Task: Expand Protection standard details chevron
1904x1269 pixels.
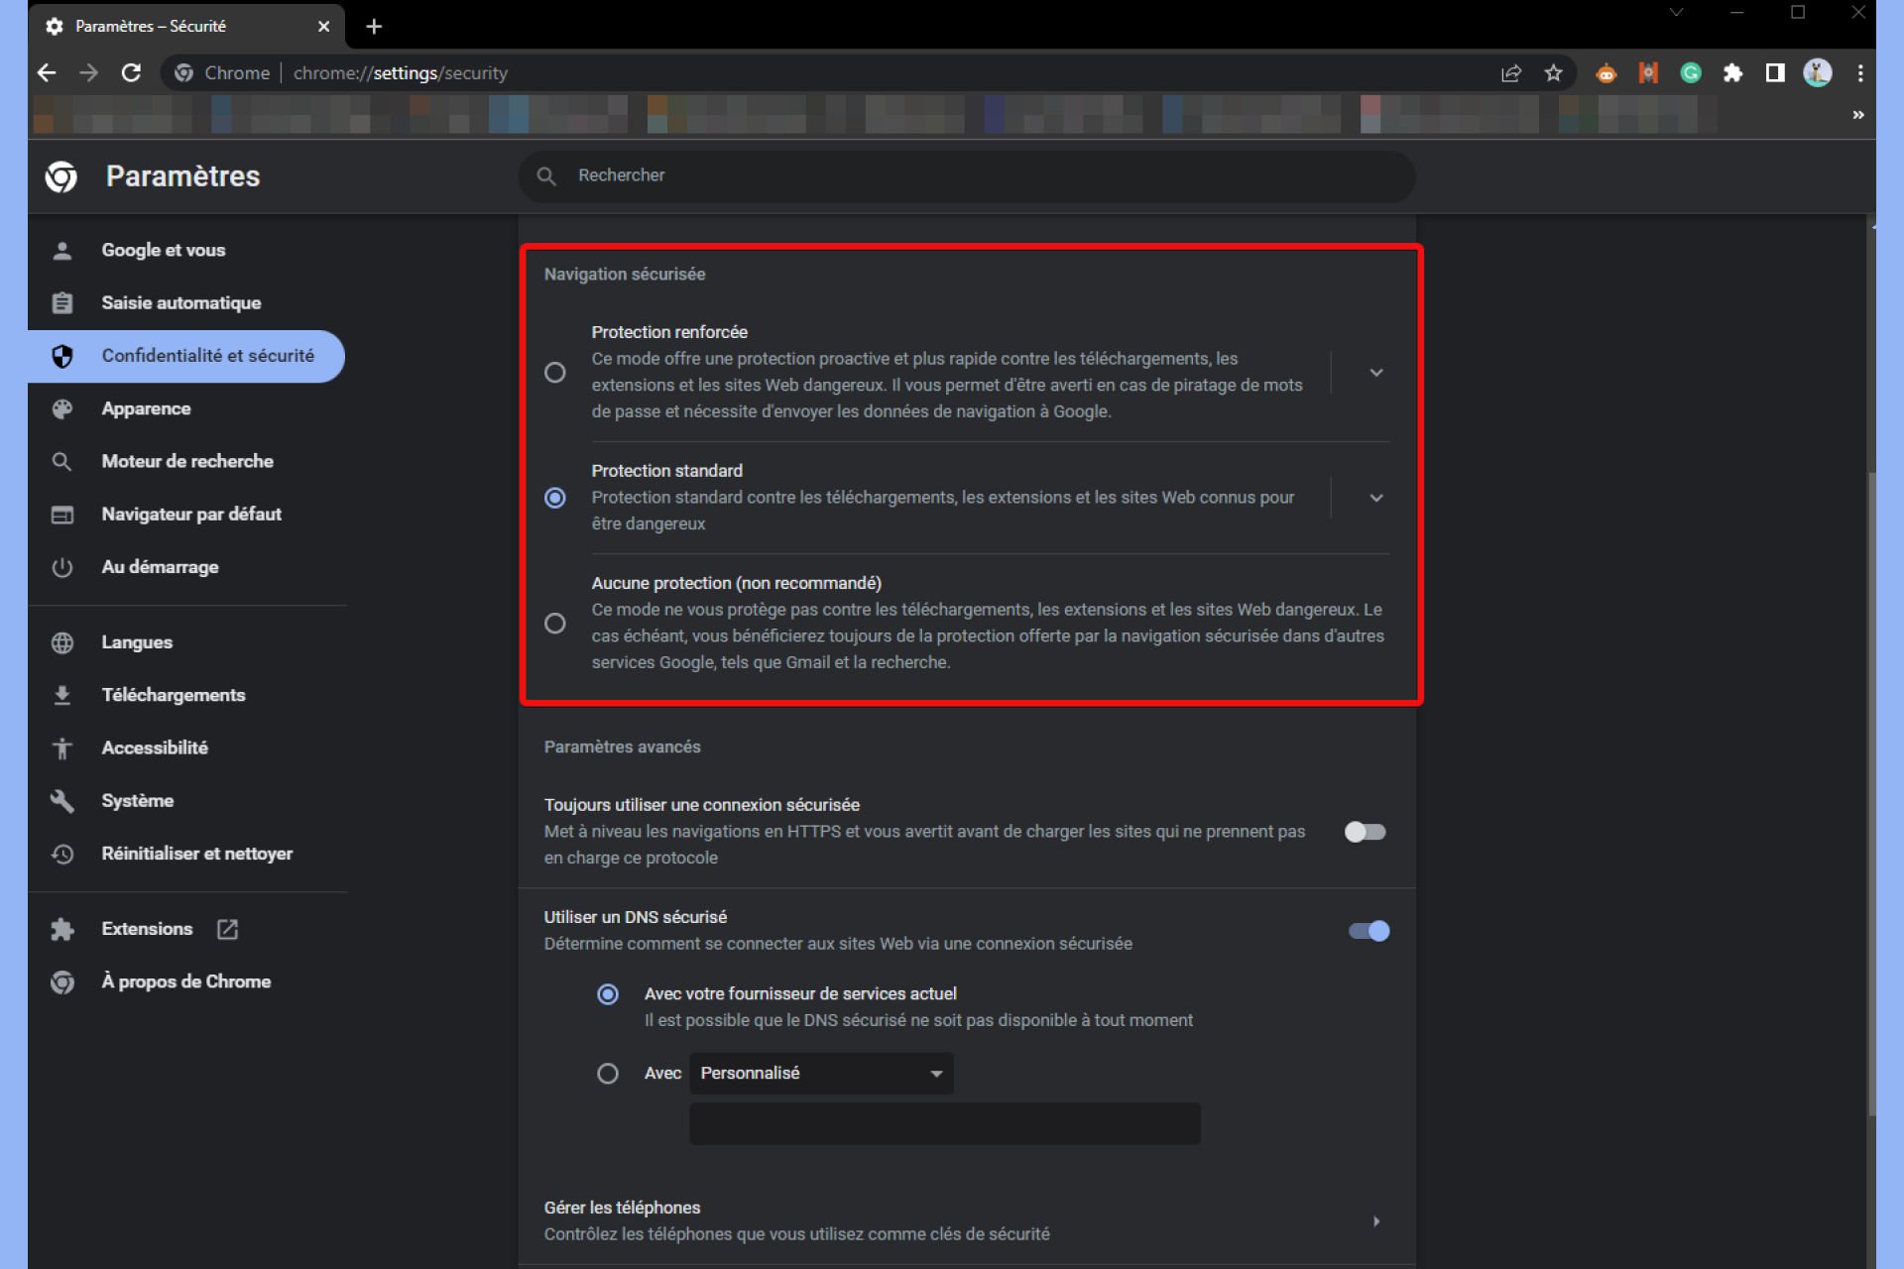Action: 1376,498
